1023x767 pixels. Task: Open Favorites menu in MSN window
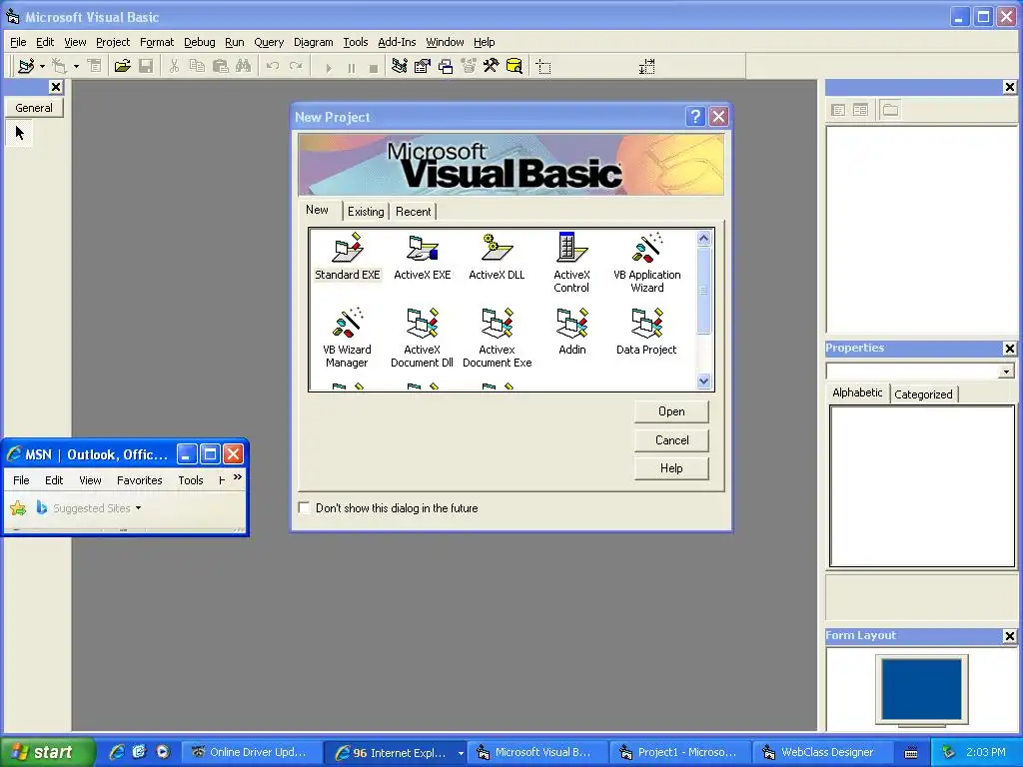(140, 480)
